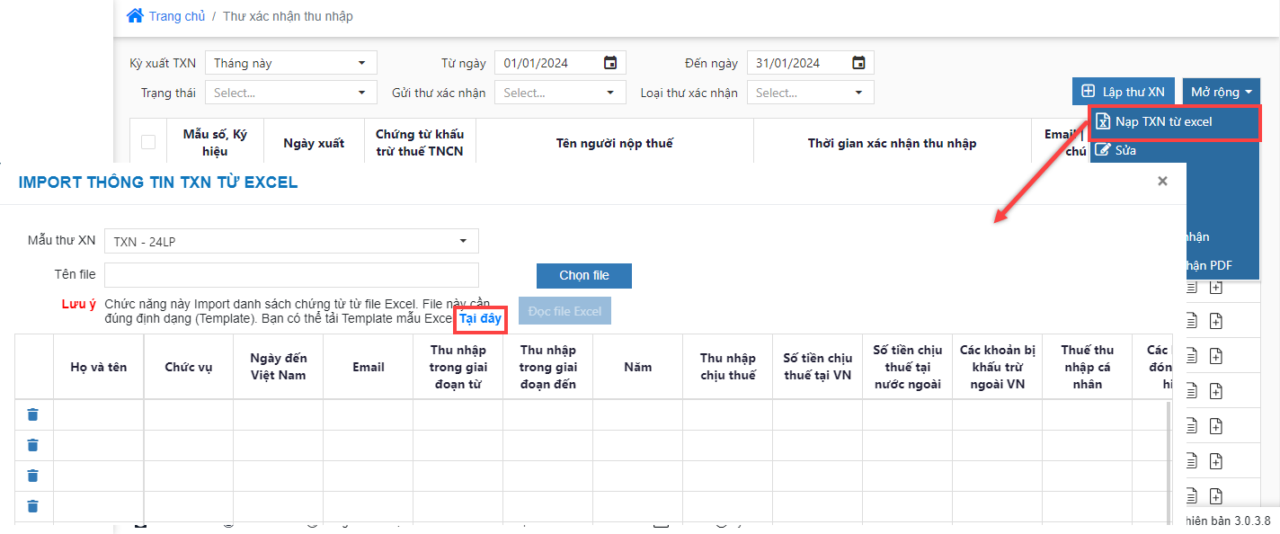Image resolution: width=1280 pixels, height=534 pixels.
Task: Open the Mẫu thư XN template dropdown
Action: [291, 241]
